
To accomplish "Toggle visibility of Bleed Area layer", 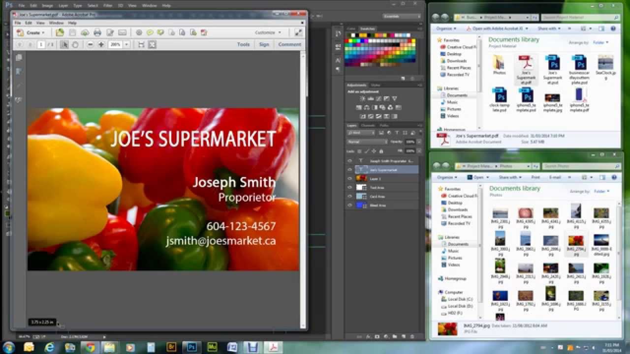I will (350, 205).
